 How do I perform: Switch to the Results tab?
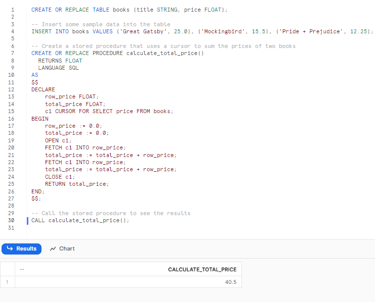point(22,249)
